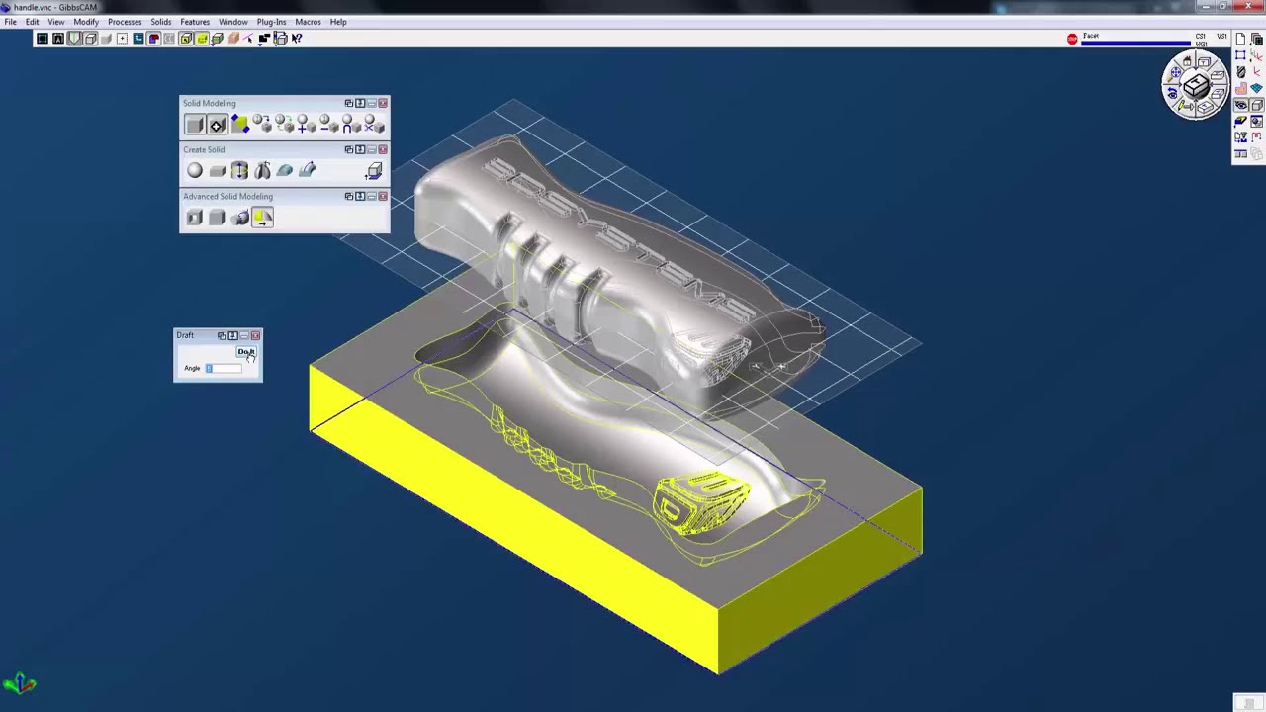The image size is (1266, 712).
Task: Click the show solids green cube toolbar icon
Action: [218, 39]
